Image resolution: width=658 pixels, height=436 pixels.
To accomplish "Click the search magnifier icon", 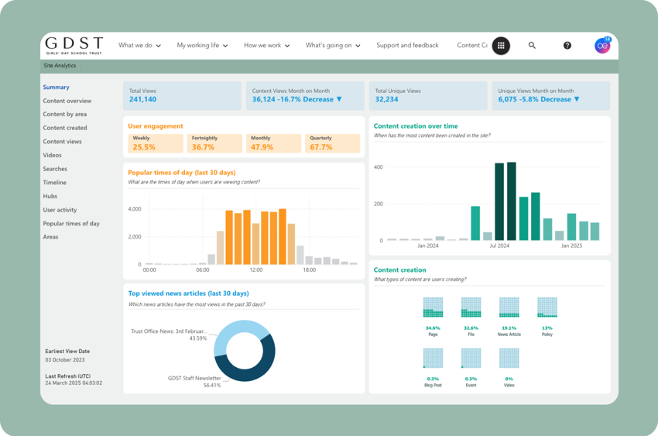I will [x=532, y=46].
